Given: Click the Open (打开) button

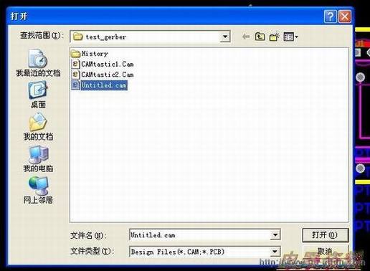Looking at the screenshot, I should click(325, 235).
